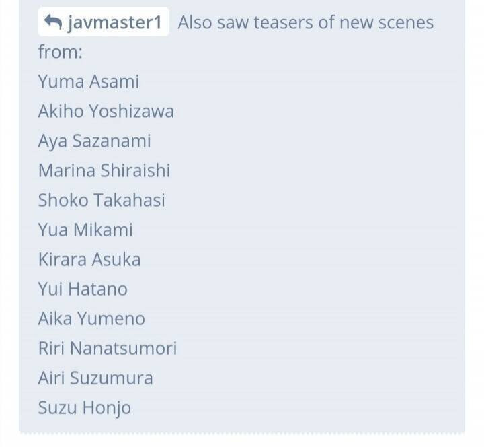Click the Yui Hatano text
The height and width of the screenshot is (447, 484).
[x=83, y=289]
